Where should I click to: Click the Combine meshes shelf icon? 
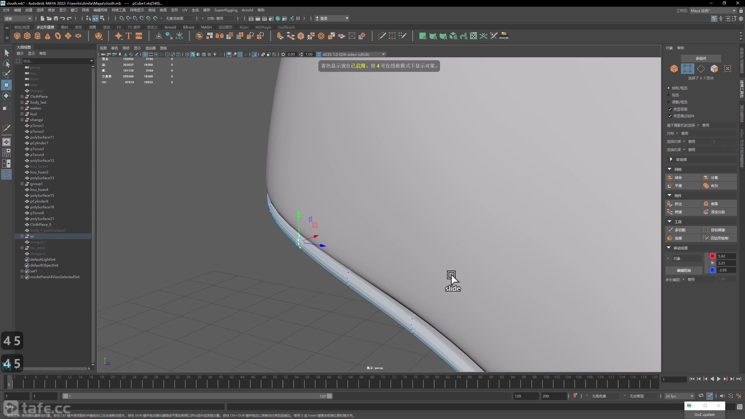[x=199, y=36]
